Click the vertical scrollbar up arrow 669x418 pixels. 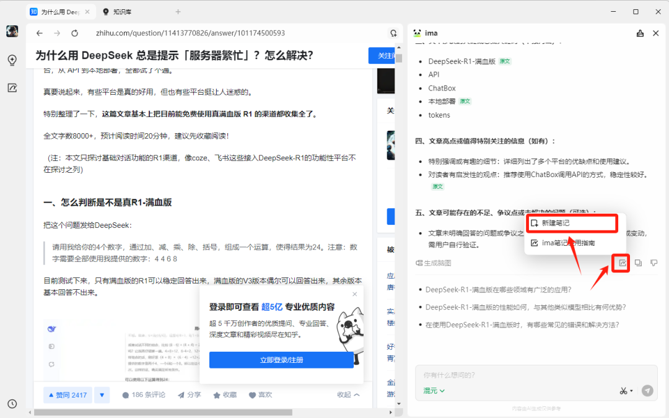pos(398,48)
